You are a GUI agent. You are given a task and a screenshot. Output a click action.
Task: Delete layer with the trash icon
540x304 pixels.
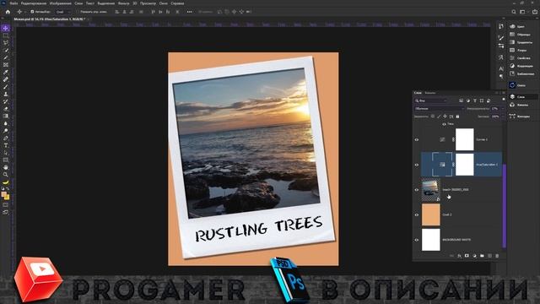tap(497, 256)
